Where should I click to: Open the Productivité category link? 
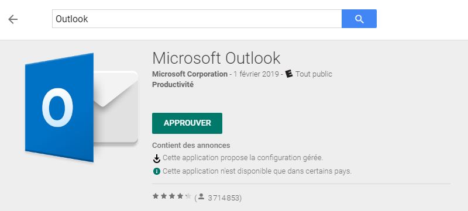[173, 85]
